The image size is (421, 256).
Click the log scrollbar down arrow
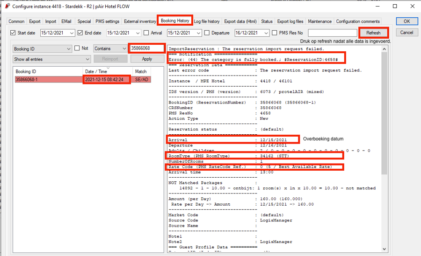(384, 249)
